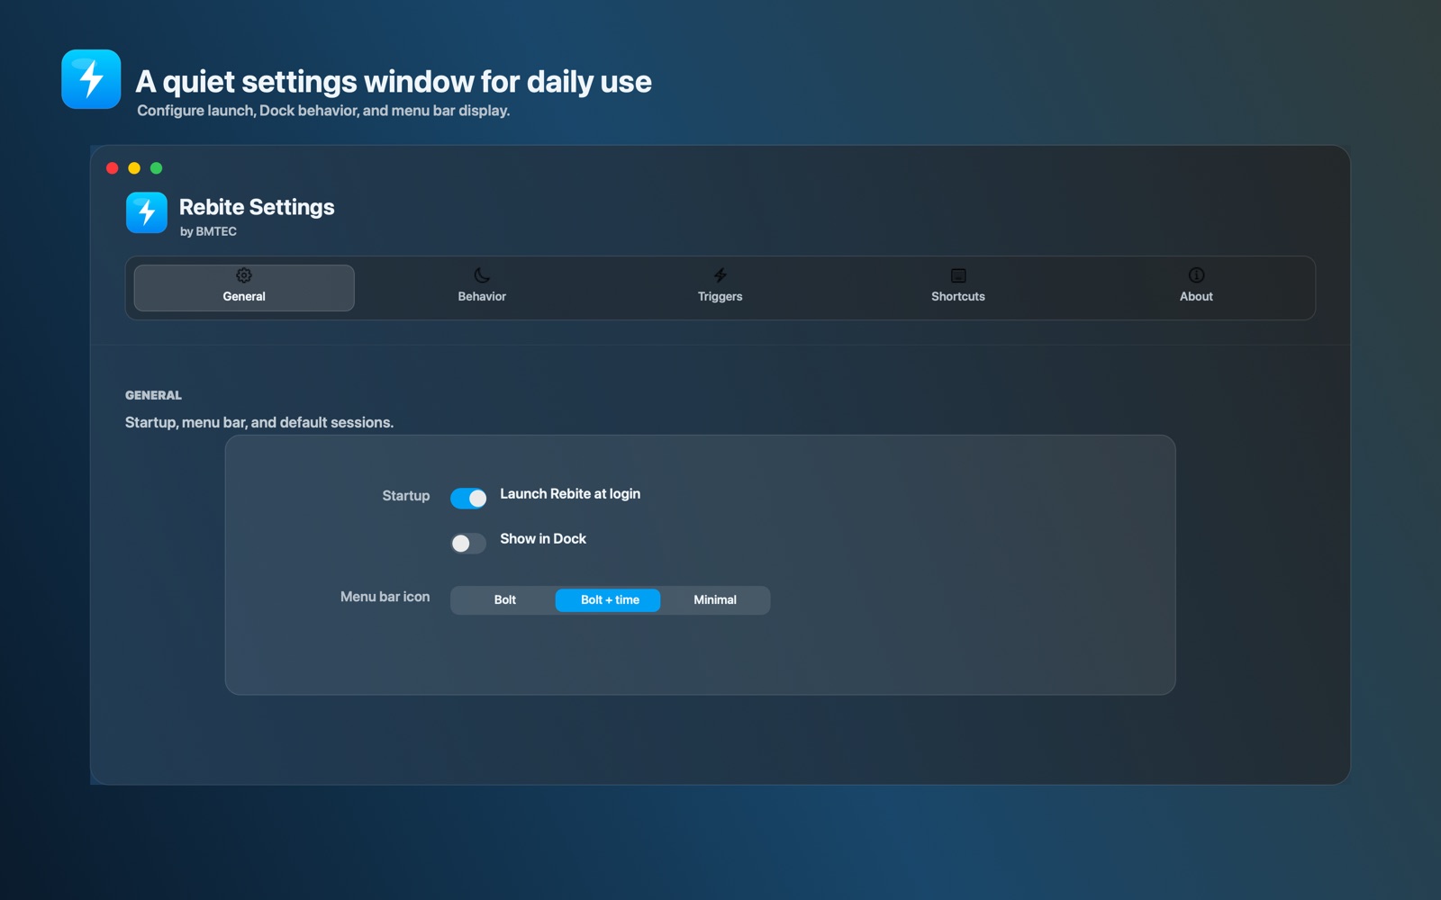Image resolution: width=1441 pixels, height=900 pixels.
Task: Open the Behavior tab label
Action: click(x=482, y=296)
